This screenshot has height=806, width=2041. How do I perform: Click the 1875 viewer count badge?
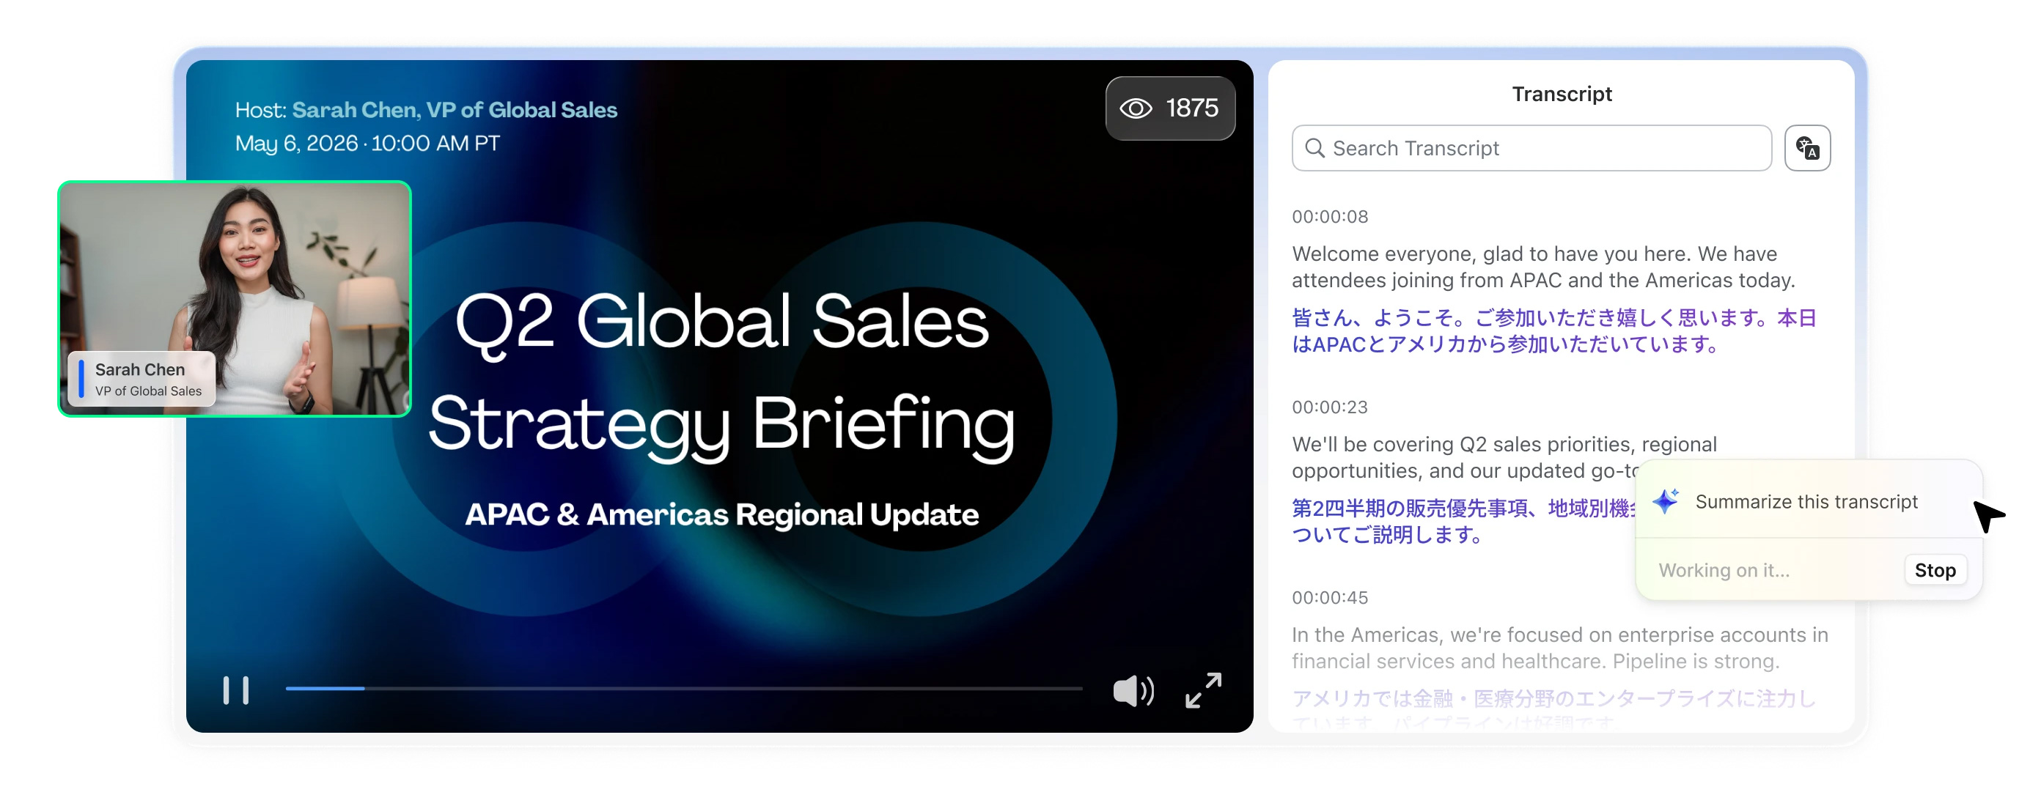pos(1169,108)
